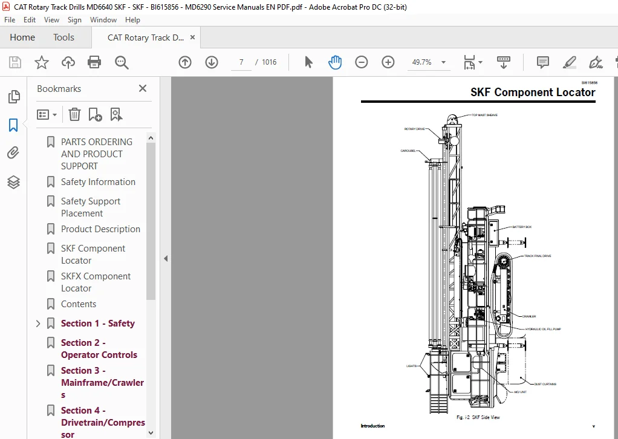The image size is (618, 439).
Task: Collapse the navigation pane with the arrow
Action: pyautogui.click(x=166, y=259)
